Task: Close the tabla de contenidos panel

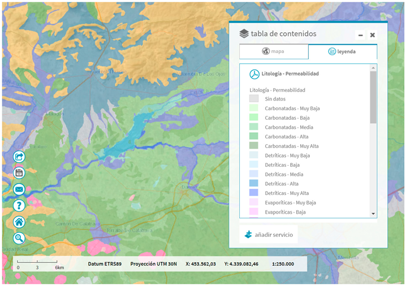Action: tap(372, 35)
